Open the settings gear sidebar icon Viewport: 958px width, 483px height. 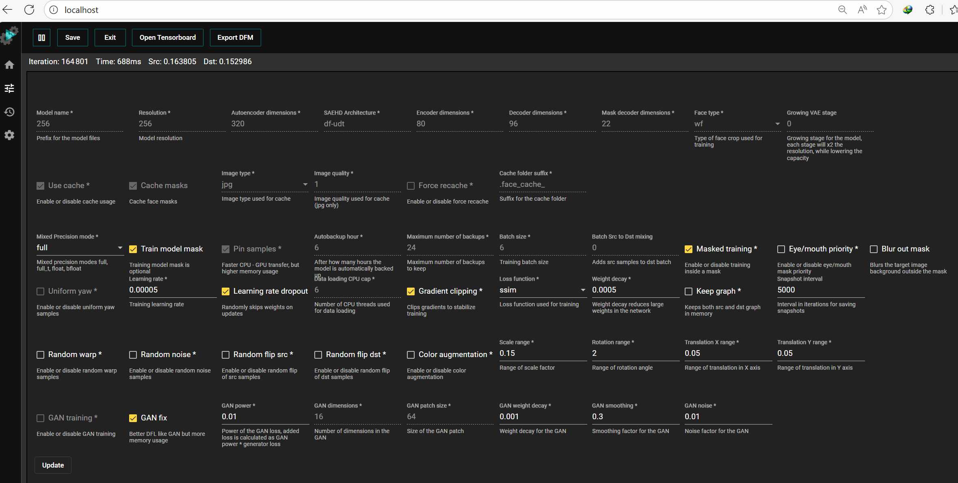point(9,135)
